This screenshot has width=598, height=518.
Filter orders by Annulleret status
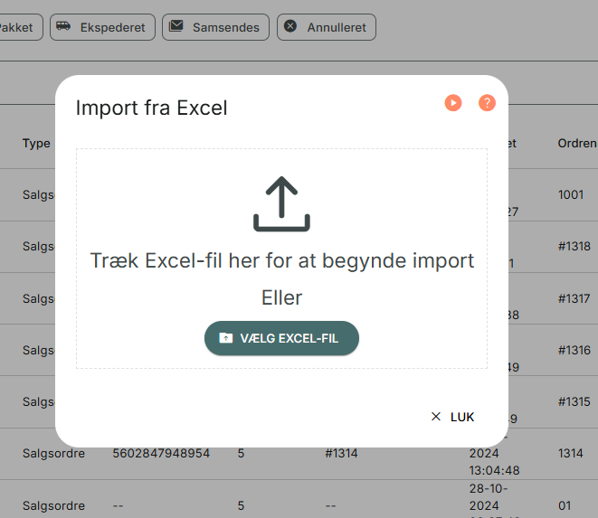coord(327,27)
